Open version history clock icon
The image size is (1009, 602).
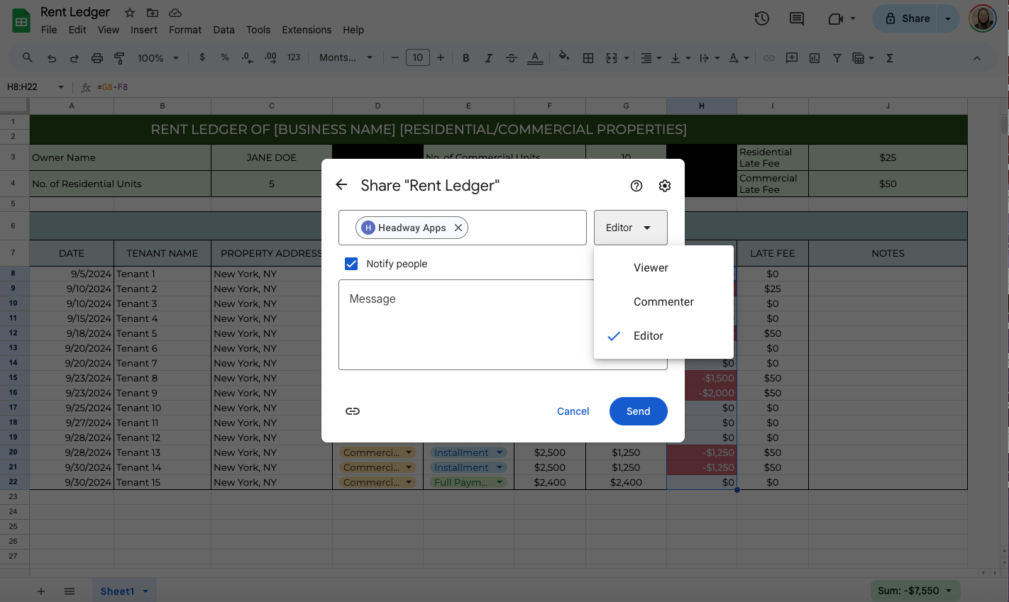(761, 19)
